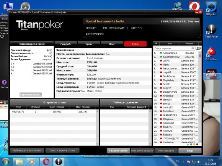Select player 1AnnaMaria1 in list

(176, 53)
